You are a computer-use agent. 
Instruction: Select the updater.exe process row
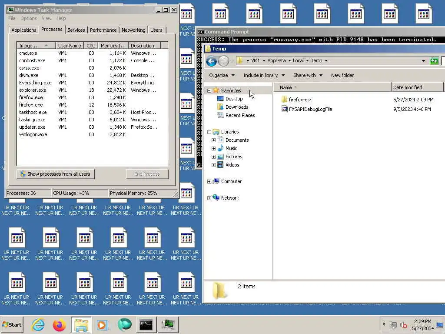coord(93,127)
